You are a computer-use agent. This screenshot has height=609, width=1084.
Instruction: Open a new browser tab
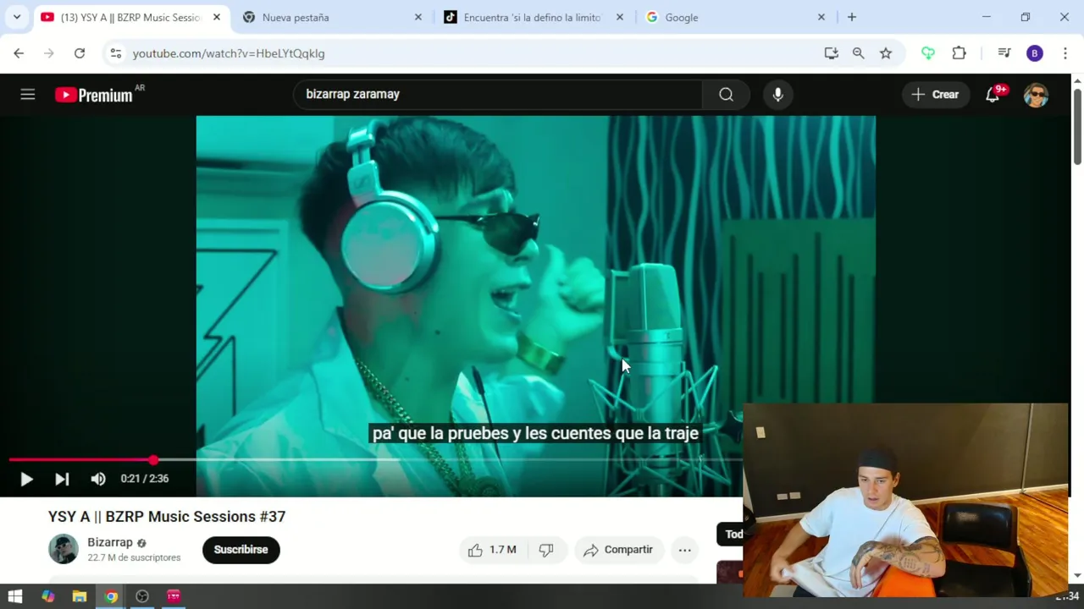pos(852,17)
